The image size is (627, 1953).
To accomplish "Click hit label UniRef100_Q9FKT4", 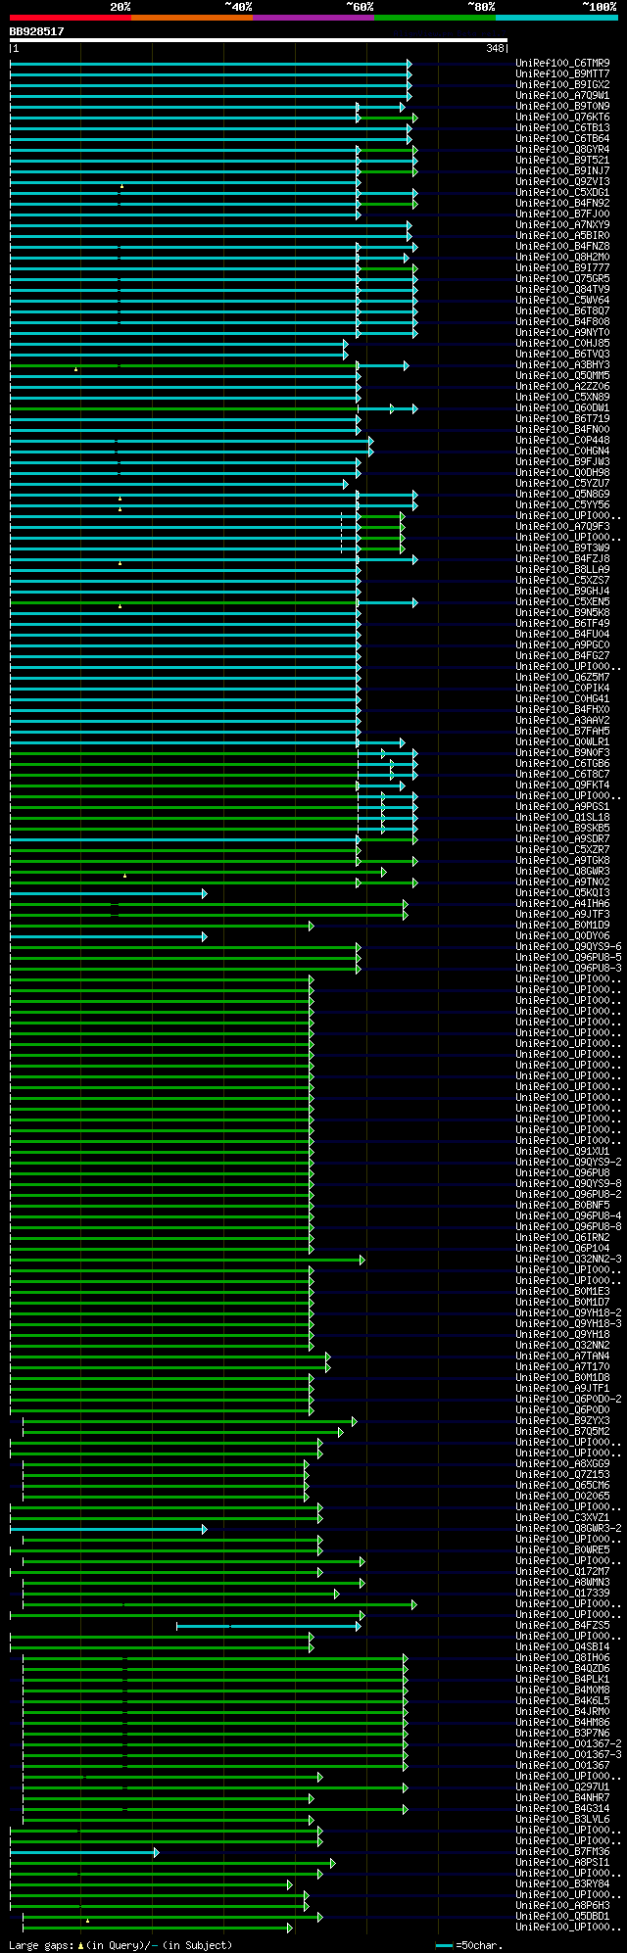I will 563,785.
